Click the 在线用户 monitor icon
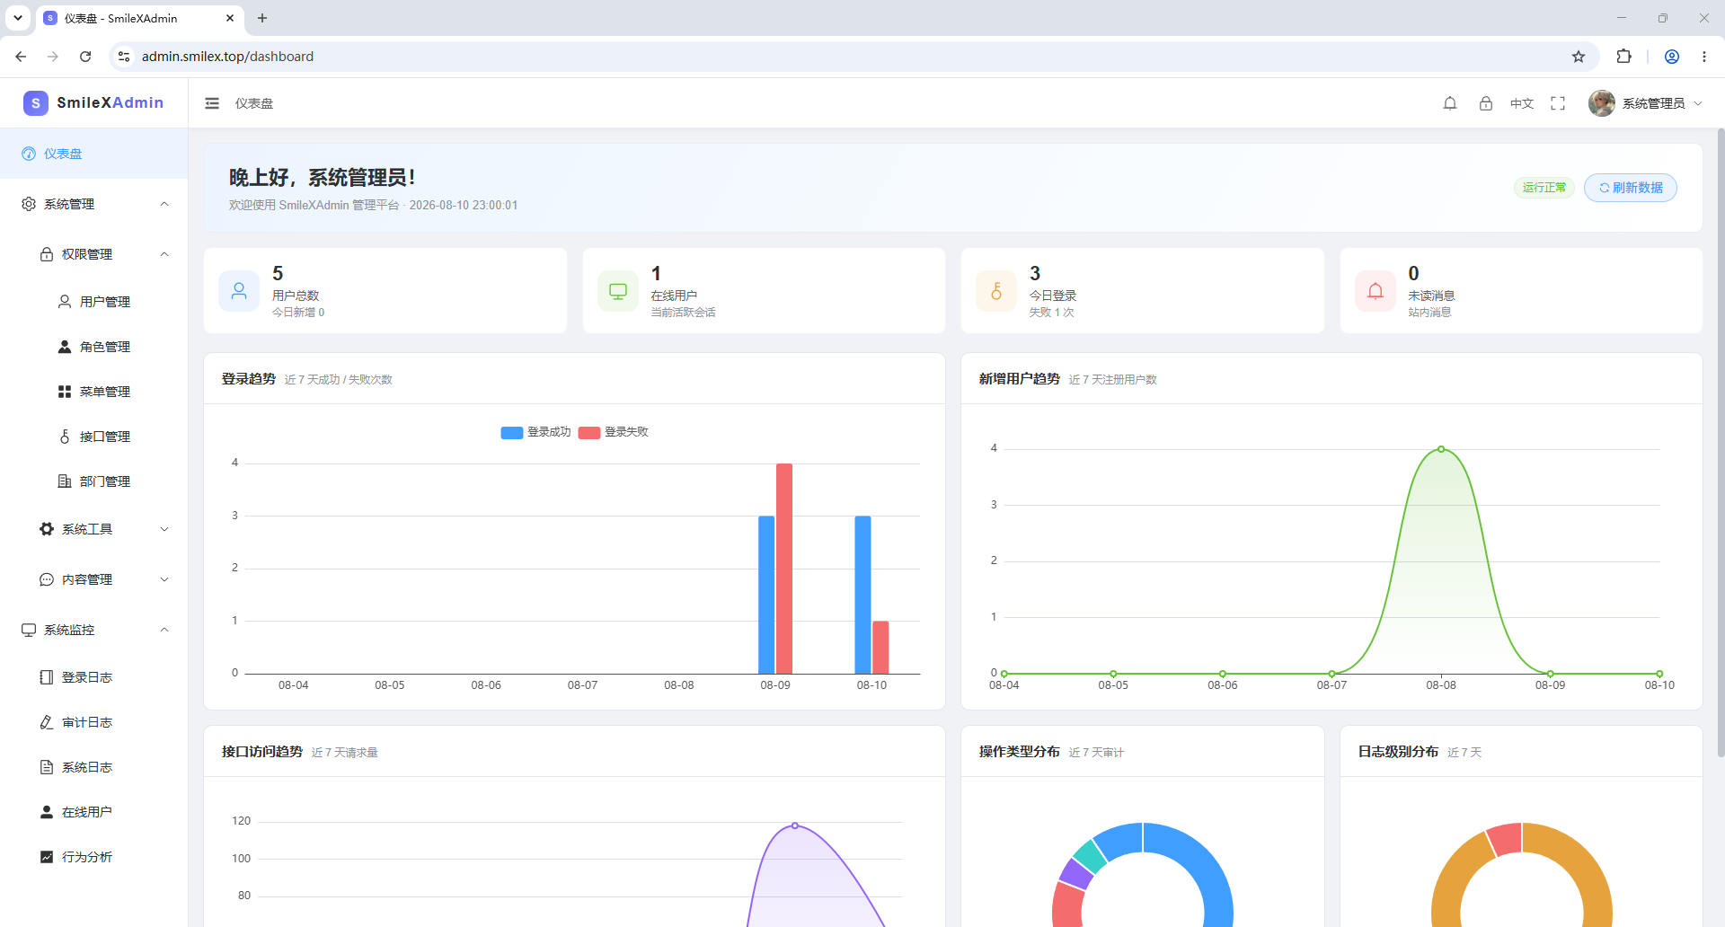This screenshot has width=1725, height=927. click(618, 291)
